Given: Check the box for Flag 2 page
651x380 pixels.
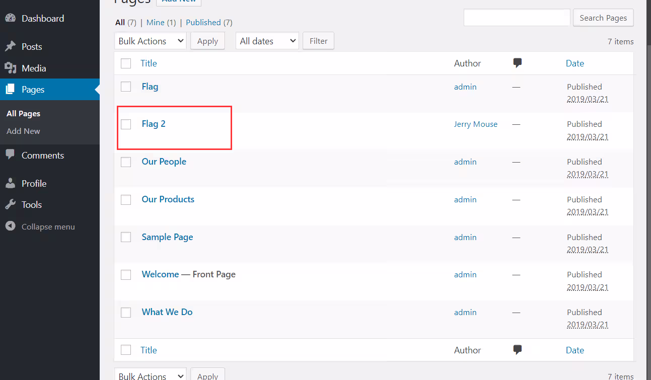Looking at the screenshot, I should (126, 124).
